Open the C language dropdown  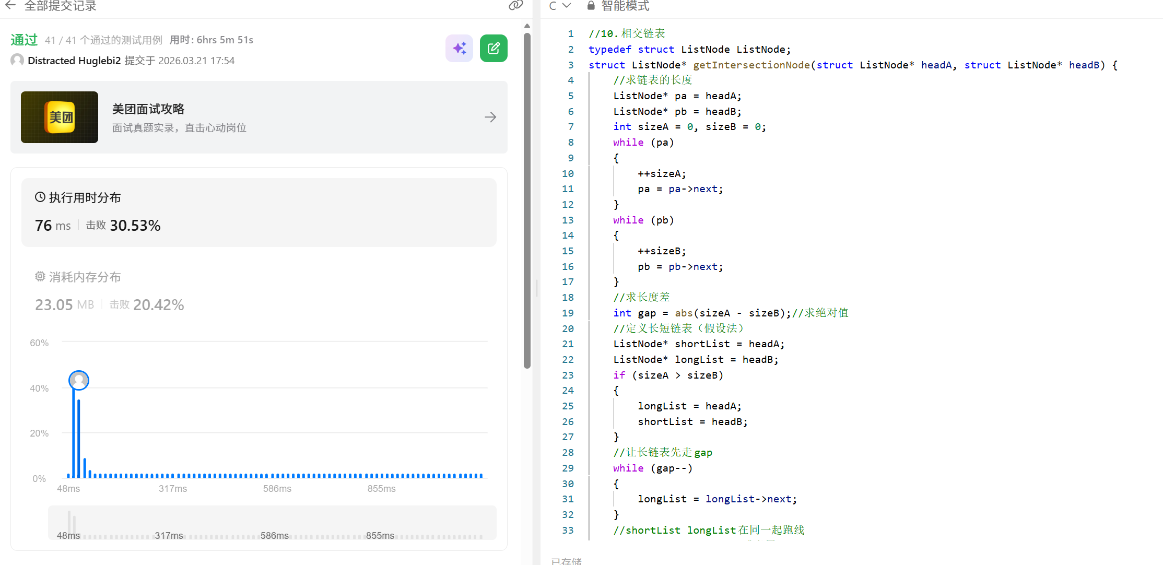[560, 6]
